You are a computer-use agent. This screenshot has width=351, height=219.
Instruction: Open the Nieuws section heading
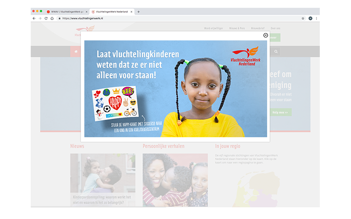(x=77, y=146)
